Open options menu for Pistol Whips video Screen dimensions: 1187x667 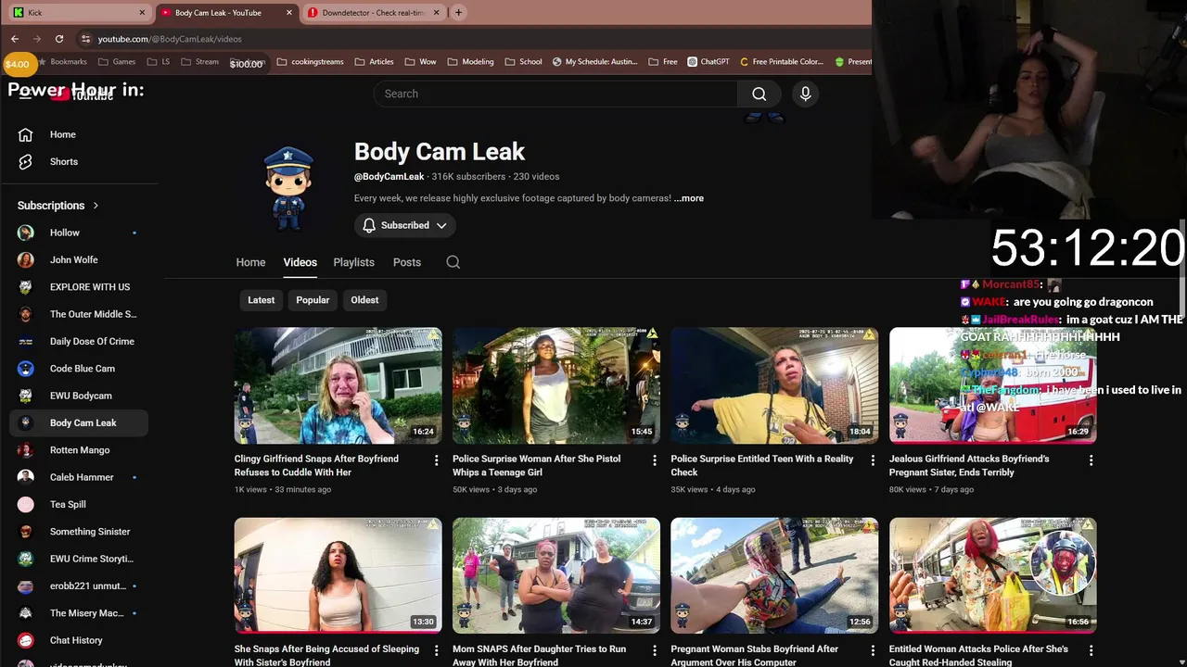pyautogui.click(x=655, y=459)
